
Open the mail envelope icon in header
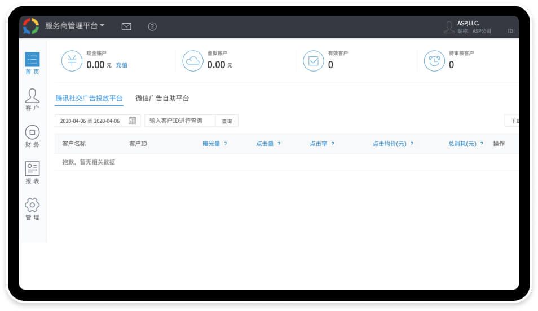coord(126,26)
